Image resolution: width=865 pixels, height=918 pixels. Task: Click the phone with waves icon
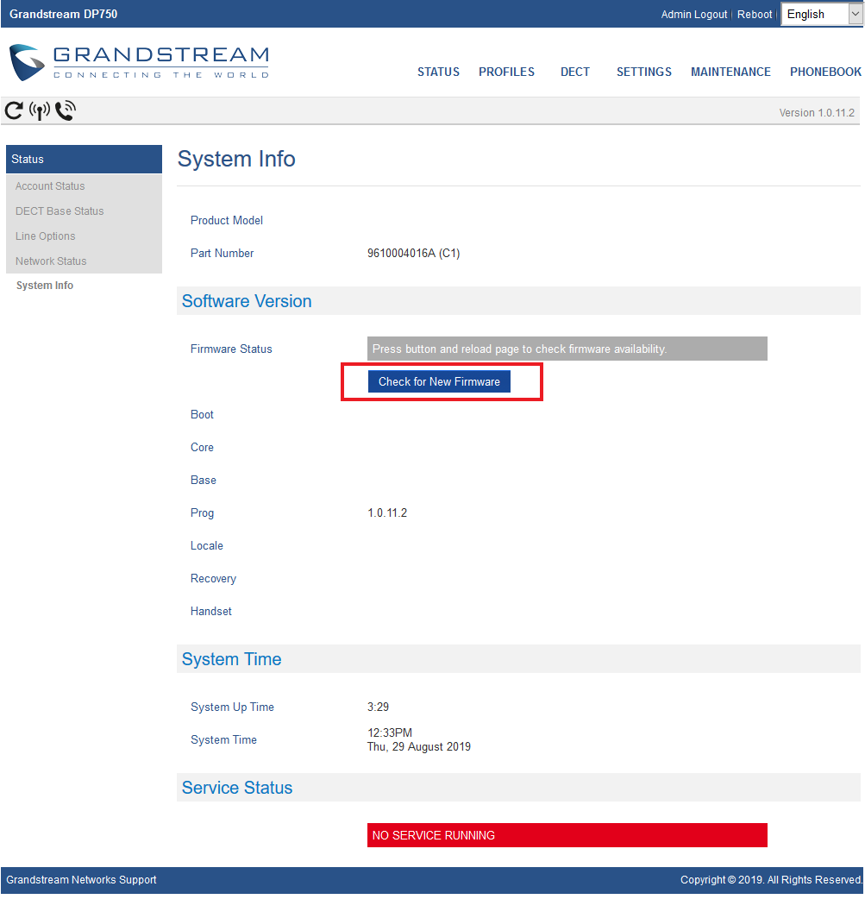point(66,110)
